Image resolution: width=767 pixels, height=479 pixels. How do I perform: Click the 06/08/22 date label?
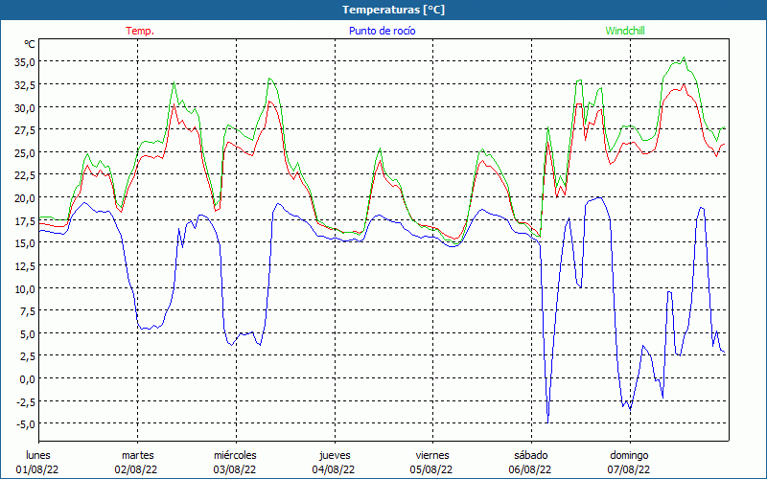530,469
